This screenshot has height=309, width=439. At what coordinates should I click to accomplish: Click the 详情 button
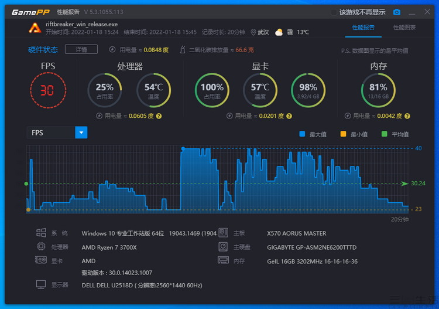pyautogui.click(x=81, y=49)
